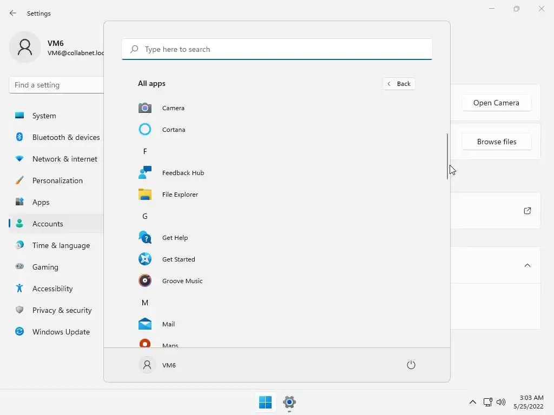Open the Mail envelope icon
The image size is (554, 415).
click(145, 324)
